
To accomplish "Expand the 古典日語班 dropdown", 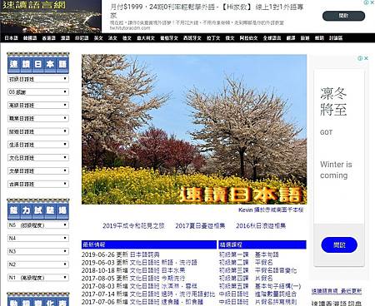I will pos(38,184).
